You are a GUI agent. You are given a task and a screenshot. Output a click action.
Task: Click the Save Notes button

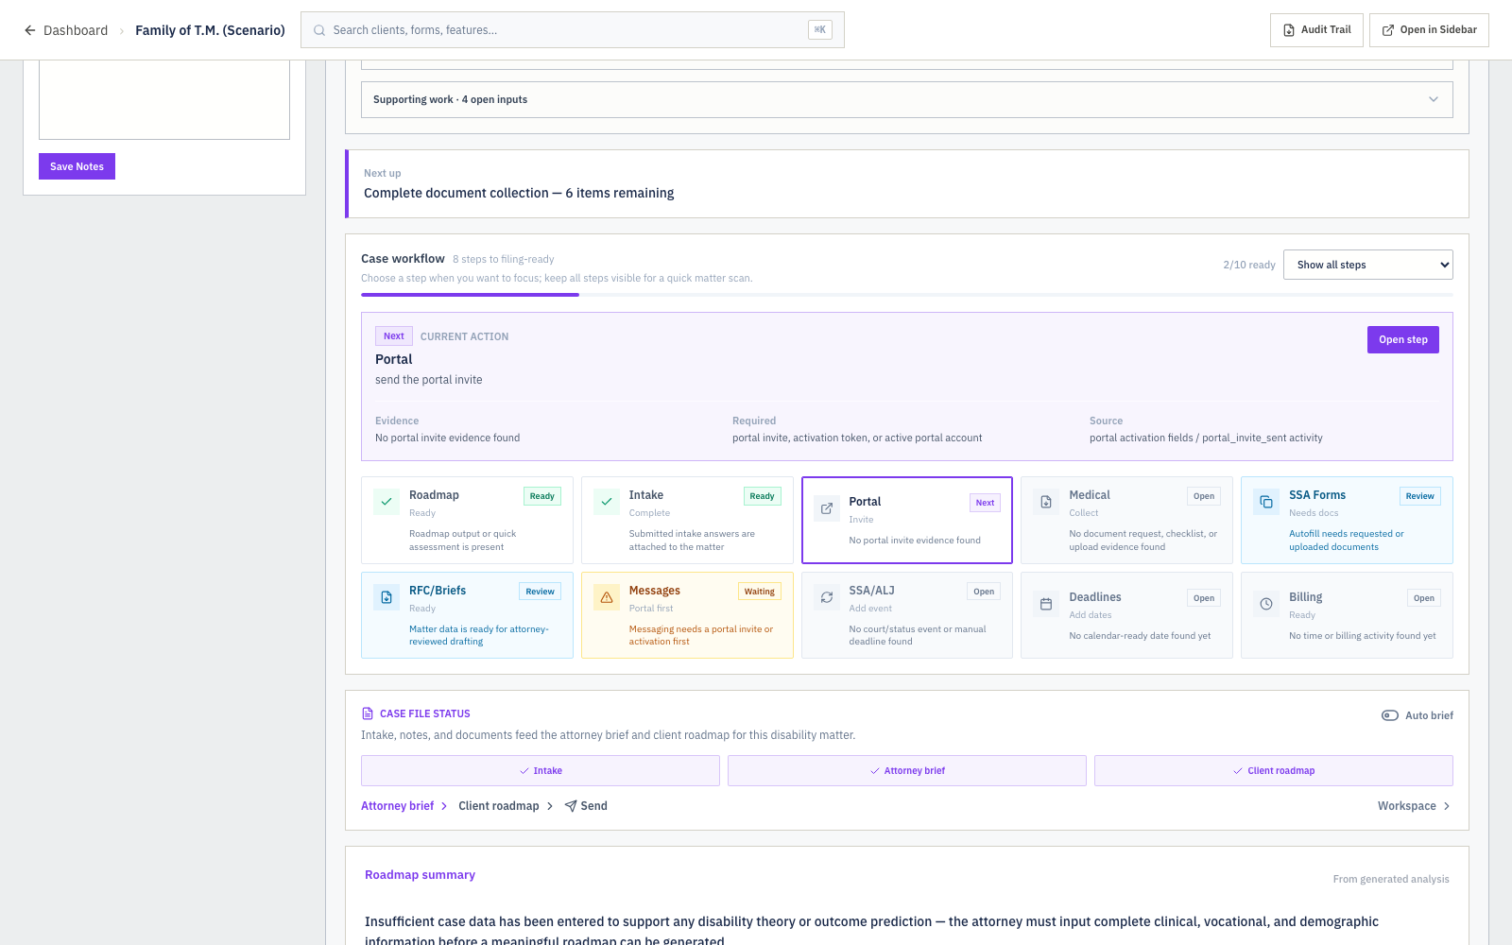[77, 166]
